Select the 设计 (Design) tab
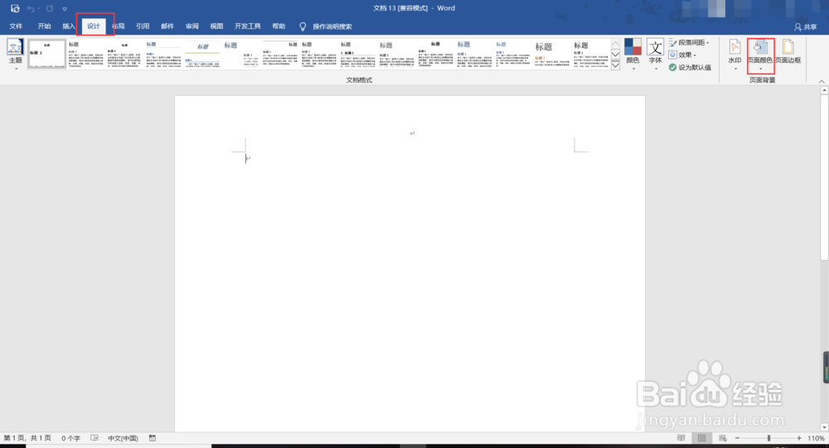829x448 pixels. tap(94, 26)
